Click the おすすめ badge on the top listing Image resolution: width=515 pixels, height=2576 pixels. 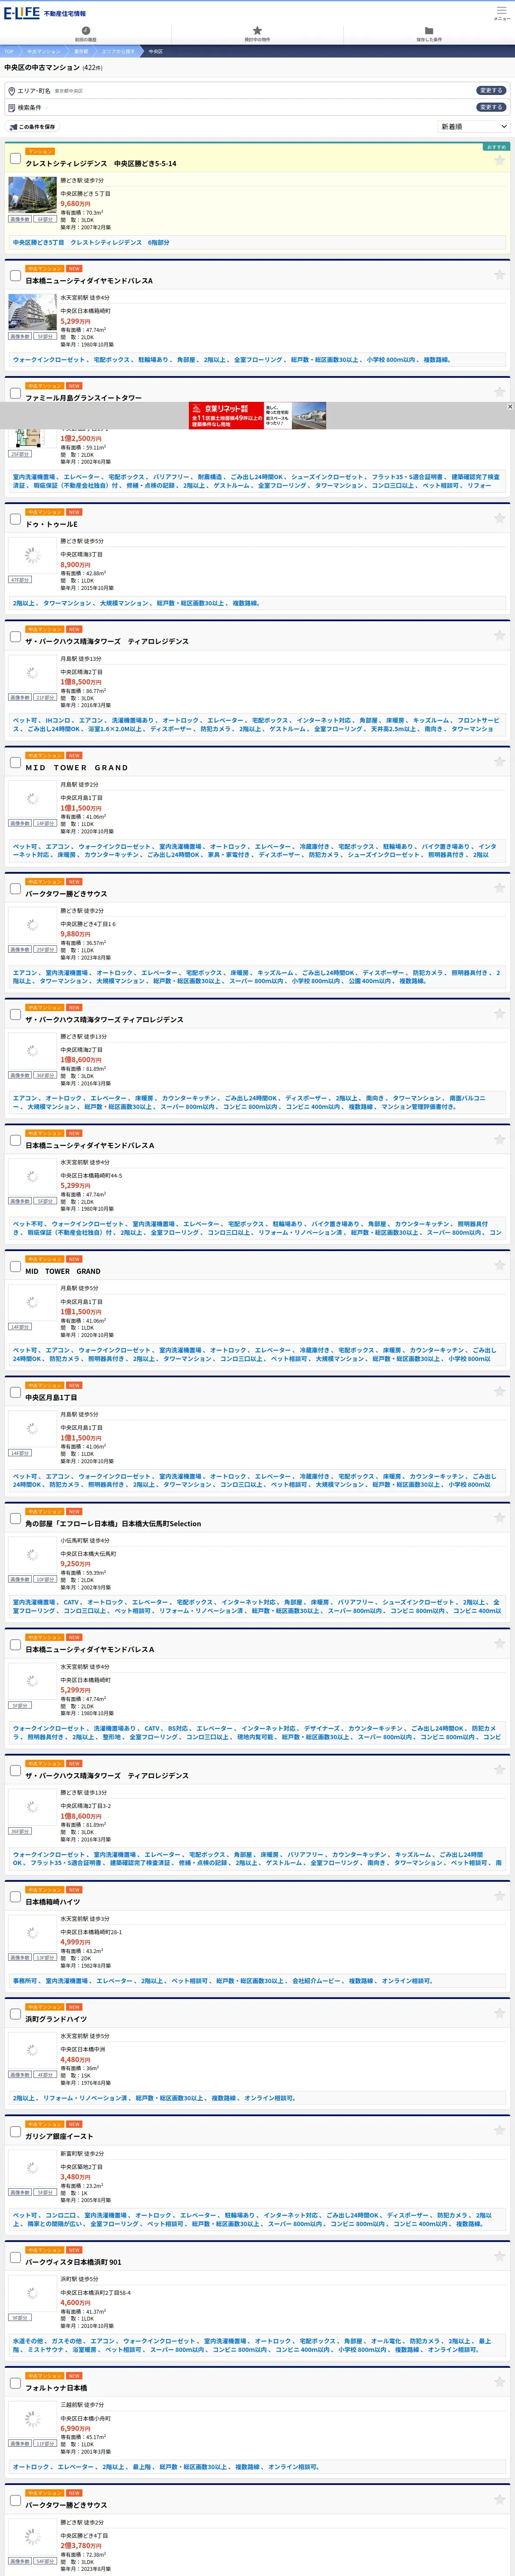[x=496, y=147]
